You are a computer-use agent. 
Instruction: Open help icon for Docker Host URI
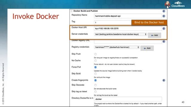coord(164,29)
